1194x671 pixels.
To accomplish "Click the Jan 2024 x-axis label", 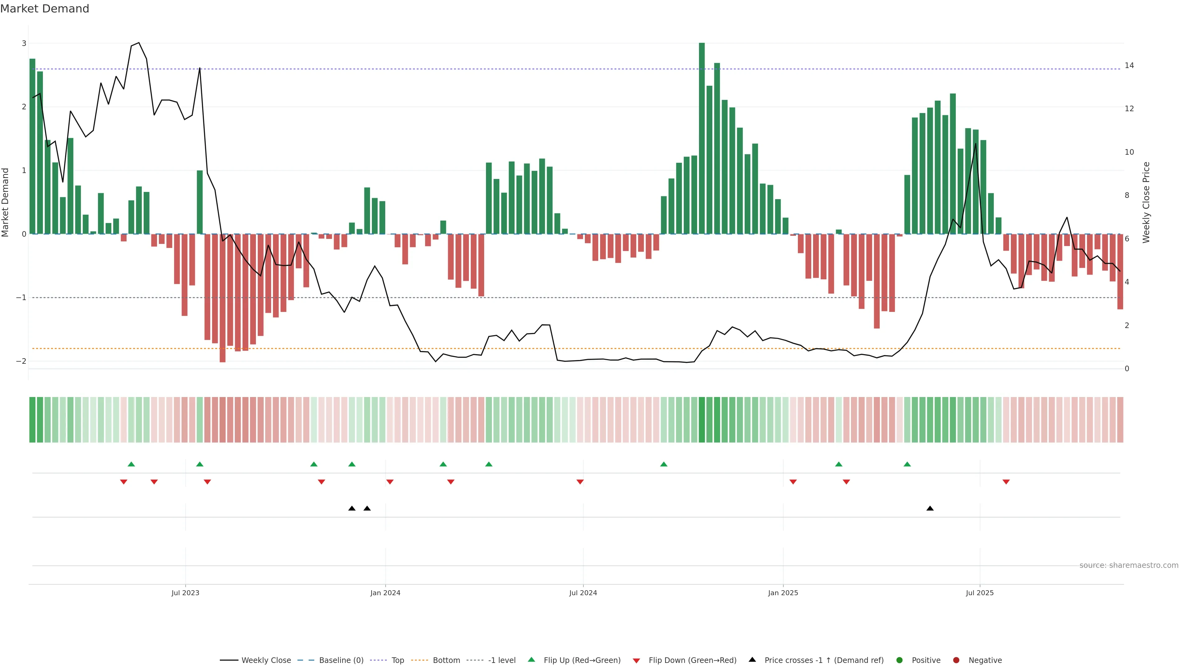I will 385,593.
